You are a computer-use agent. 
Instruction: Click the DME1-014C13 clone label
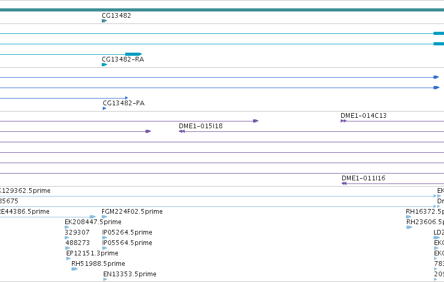pyautogui.click(x=364, y=116)
